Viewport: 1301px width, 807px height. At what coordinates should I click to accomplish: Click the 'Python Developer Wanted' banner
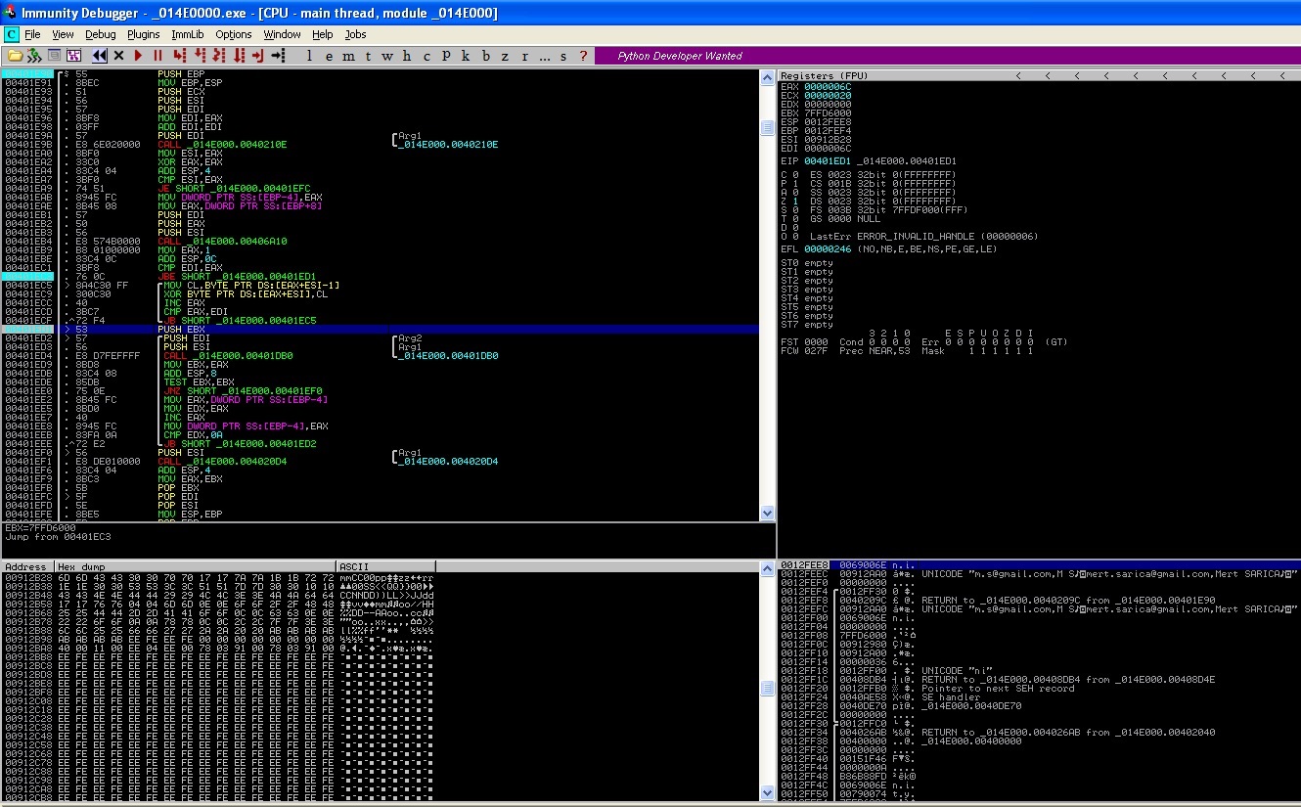click(x=680, y=56)
